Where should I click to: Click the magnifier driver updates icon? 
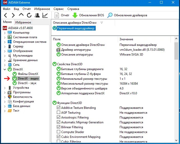coord(110,15)
